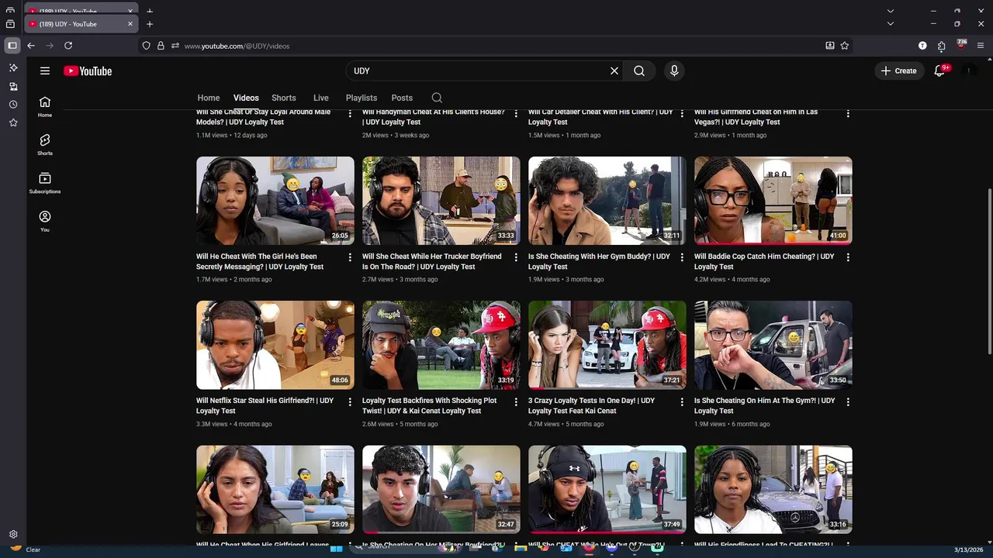Image resolution: width=993 pixels, height=558 pixels.
Task: Open options for Girl He's Been Secretly Messaging video
Action: coord(350,257)
